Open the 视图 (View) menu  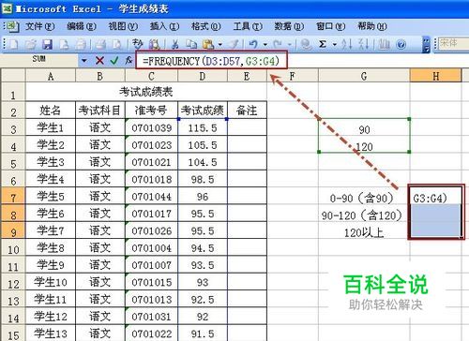pyautogui.click(x=123, y=26)
